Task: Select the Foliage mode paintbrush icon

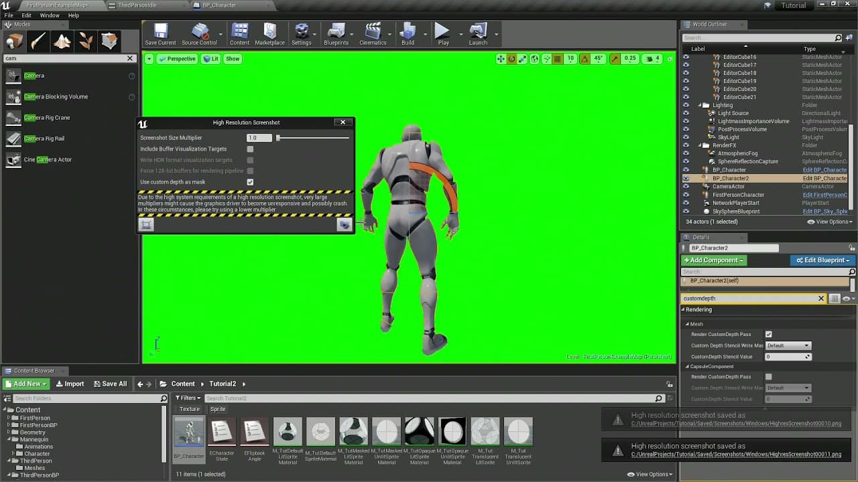Action: [x=86, y=40]
